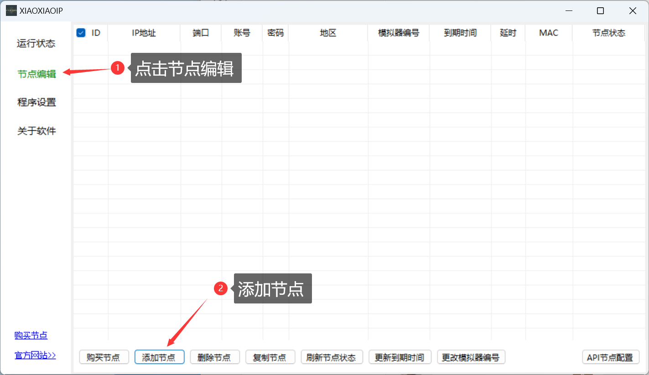Open the 运行状态 sidebar tab
The width and height of the screenshot is (649, 375).
coord(36,44)
